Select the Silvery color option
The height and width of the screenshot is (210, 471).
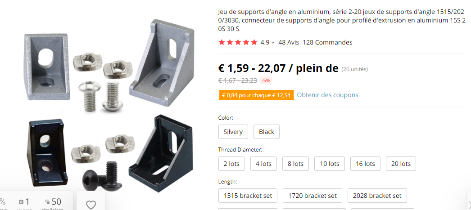(x=233, y=132)
